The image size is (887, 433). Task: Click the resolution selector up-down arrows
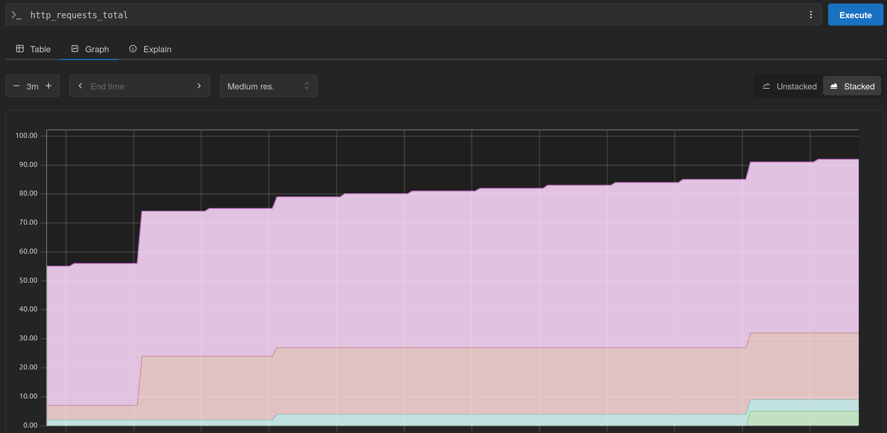(307, 86)
